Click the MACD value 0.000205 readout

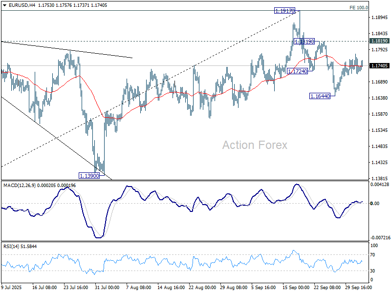pyautogui.click(x=45, y=185)
